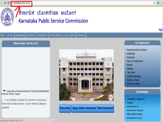The image size is (163, 122).
Task: Click the Press Note button
Action: (65, 108)
